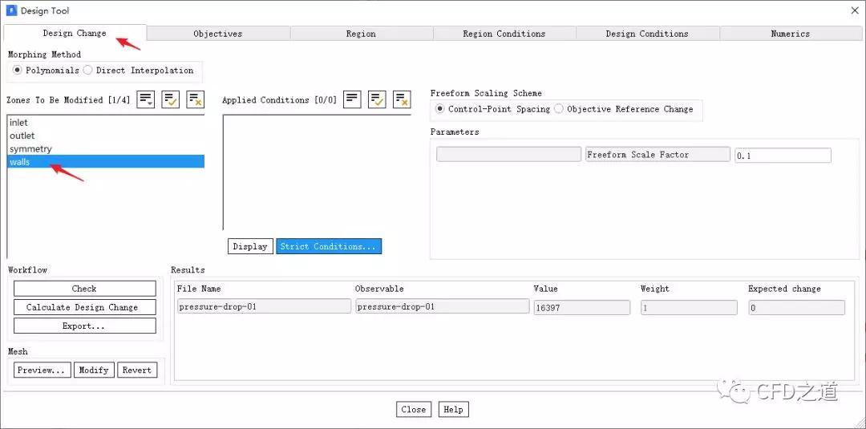Edit the Freeform Scale Factor value 0.1
The image size is (866, 429).
click(783, 156)
